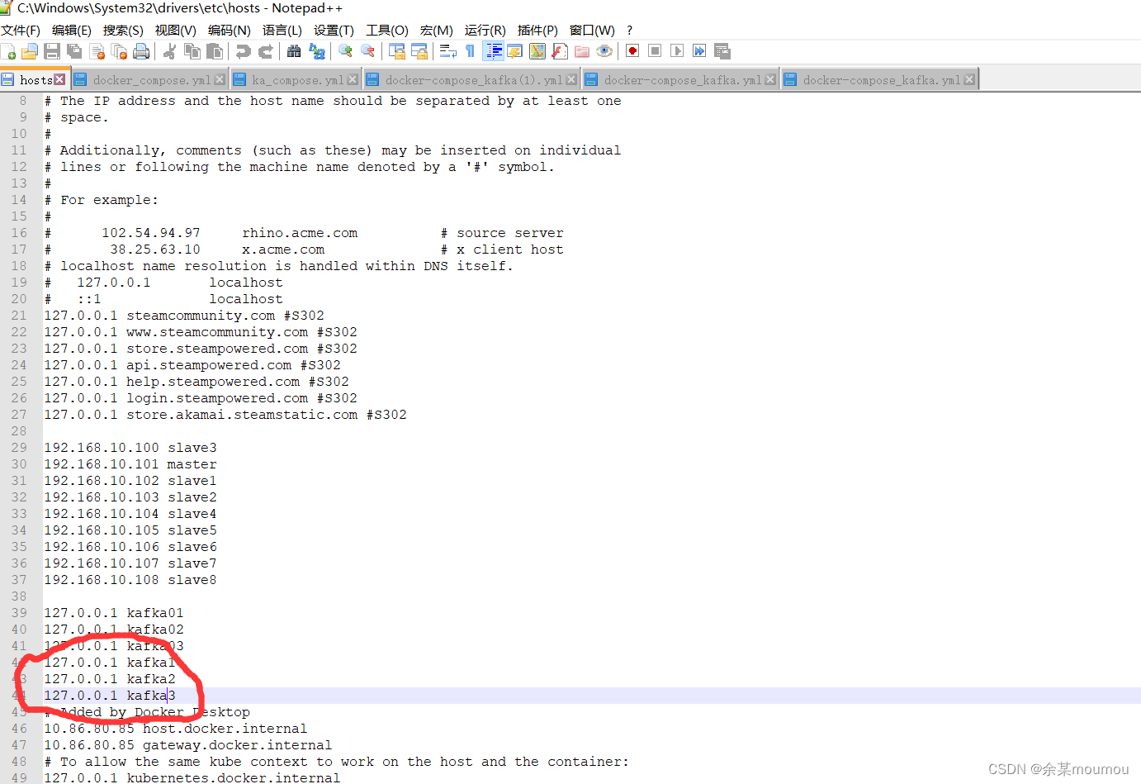This screenshot has width=1141, height=784.
Task: Click the Copy toolbar icon
Action: 192,51
